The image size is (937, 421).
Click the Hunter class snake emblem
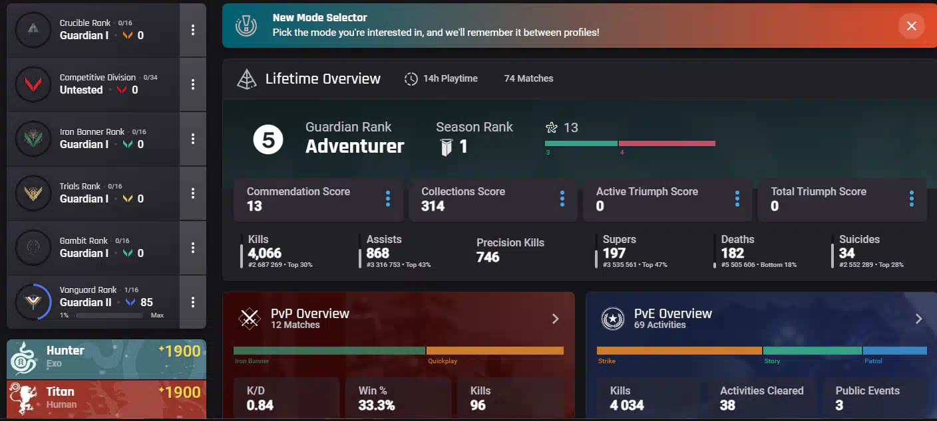[x=25, y=359]
